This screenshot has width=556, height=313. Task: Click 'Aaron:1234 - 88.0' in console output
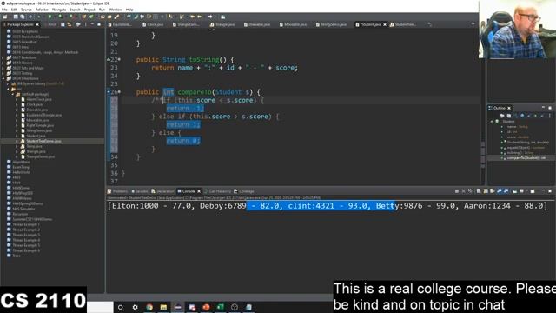503,206
